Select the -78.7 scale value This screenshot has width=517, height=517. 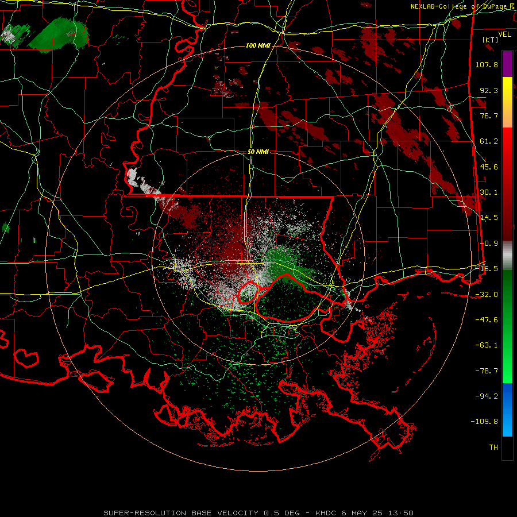[487, 371]
